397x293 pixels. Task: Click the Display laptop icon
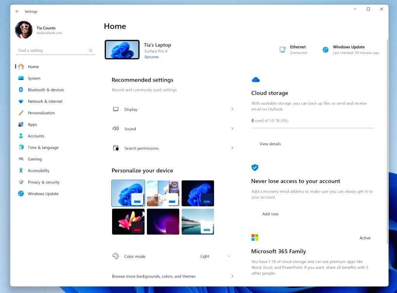pos(116,109)
